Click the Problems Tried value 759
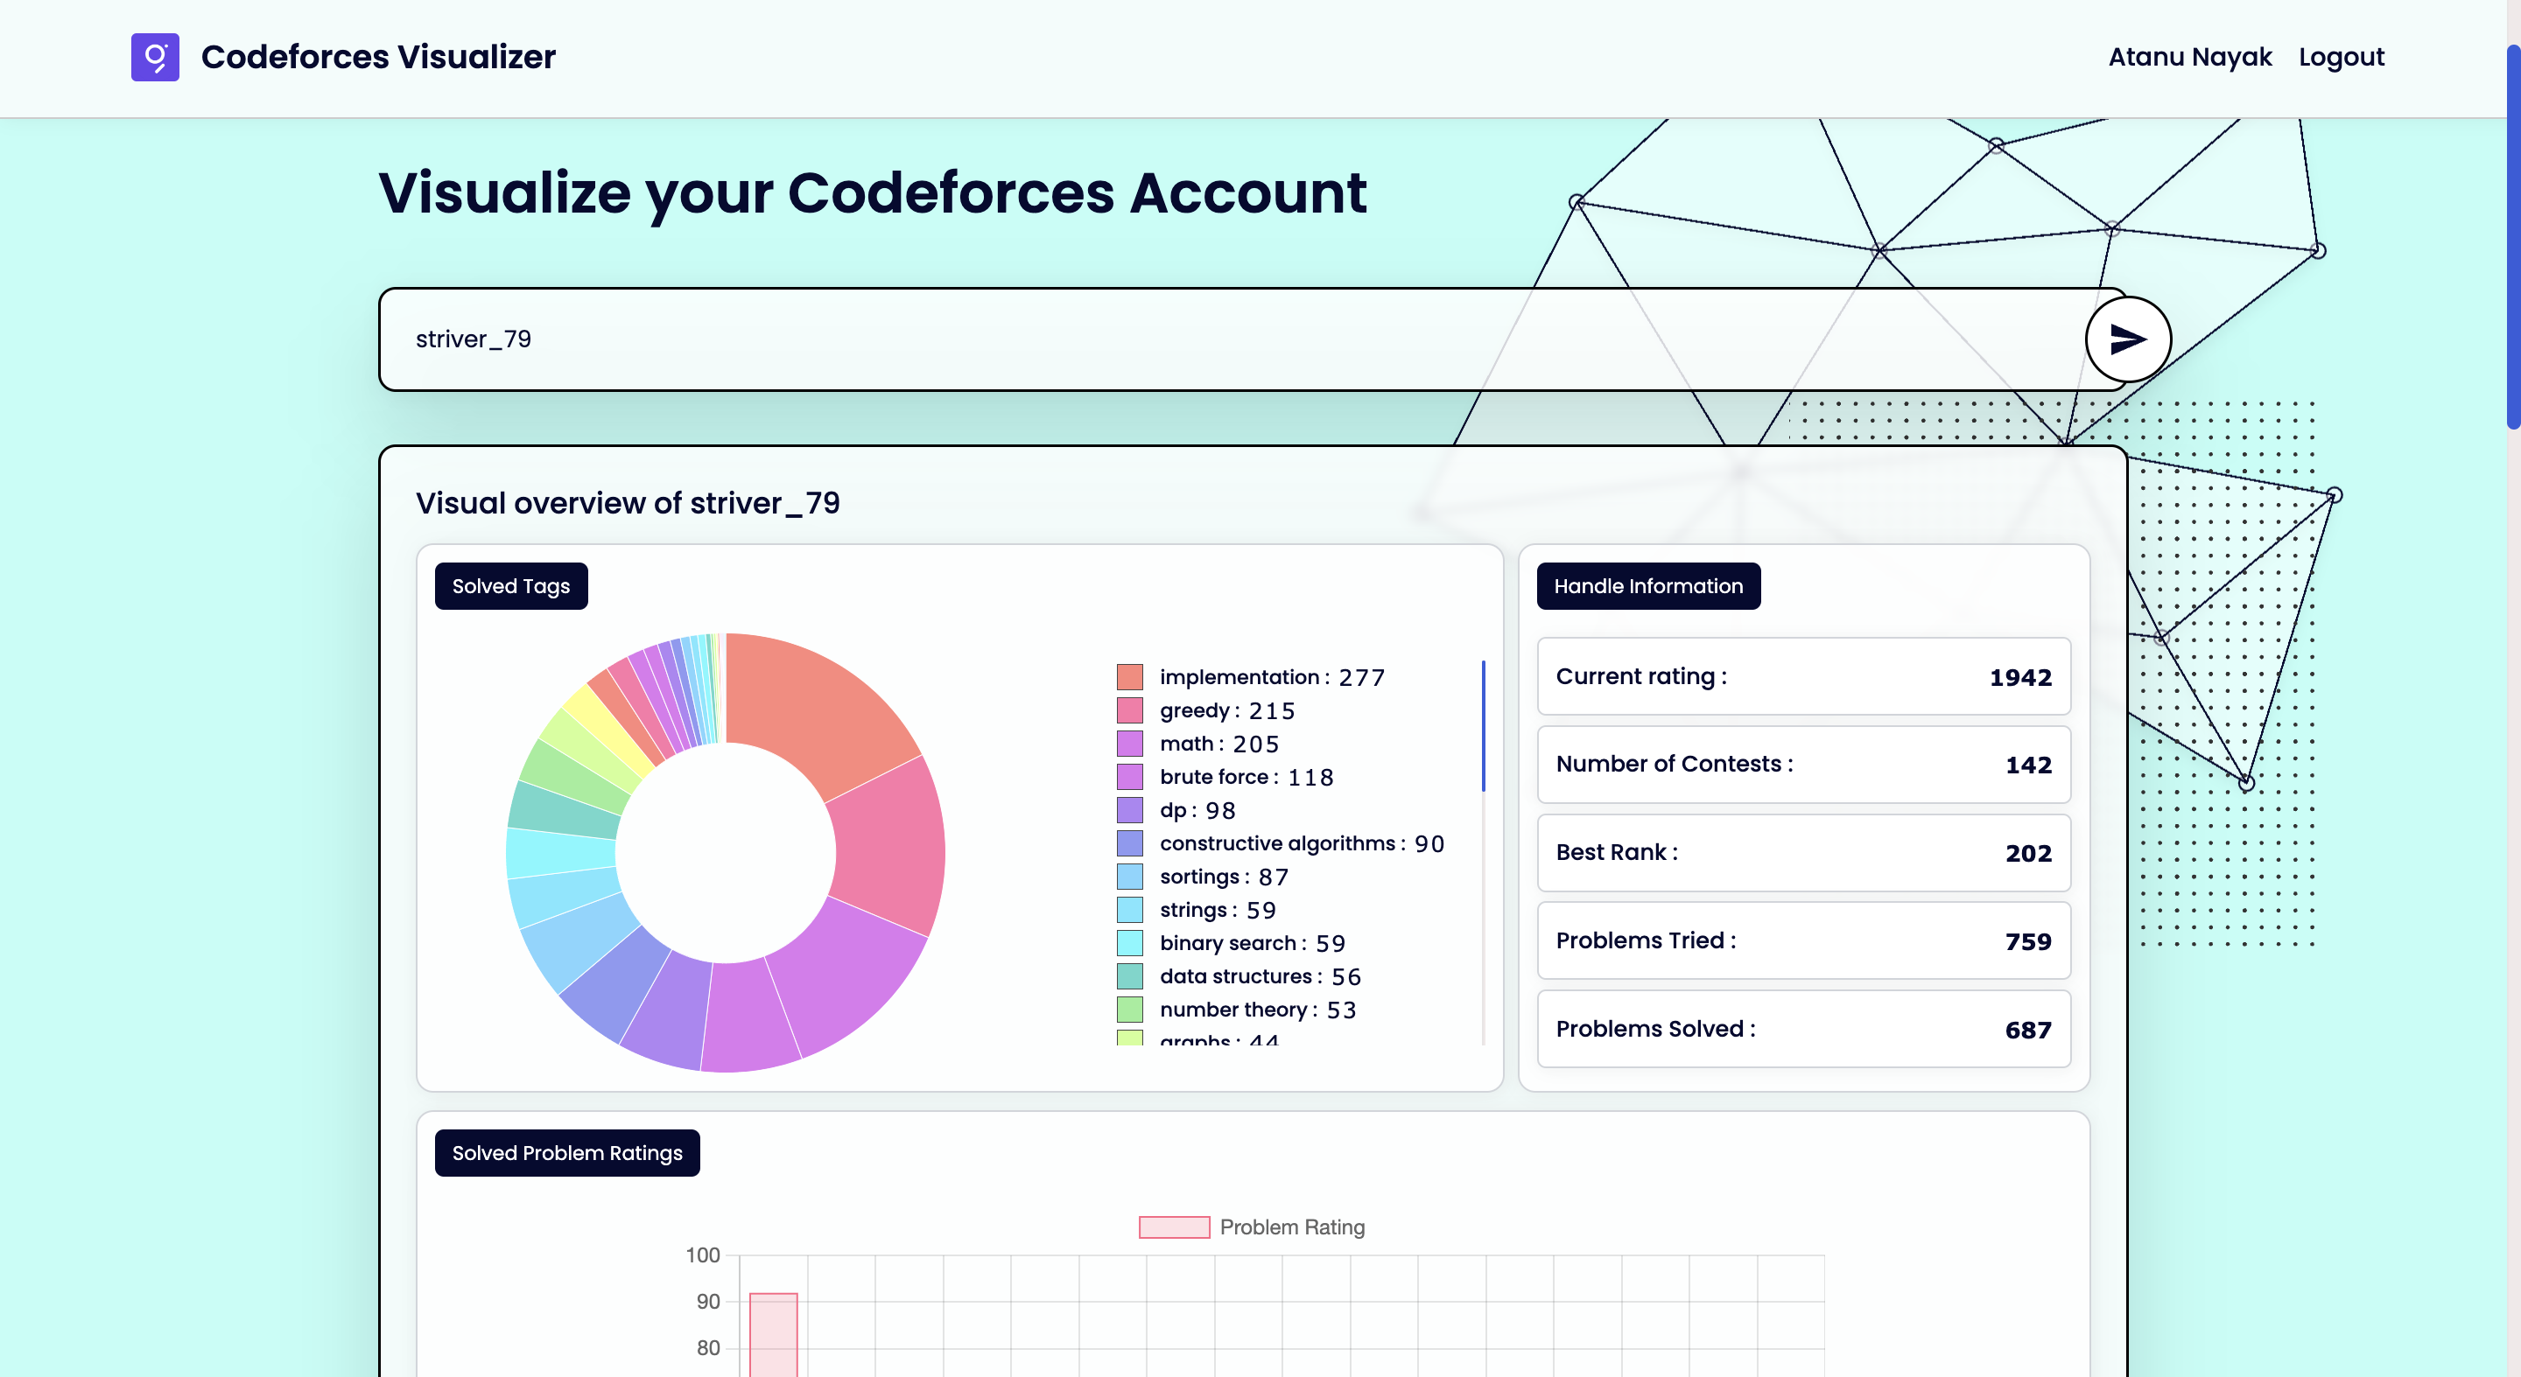2521x1377 pixels. [2028, 940]
